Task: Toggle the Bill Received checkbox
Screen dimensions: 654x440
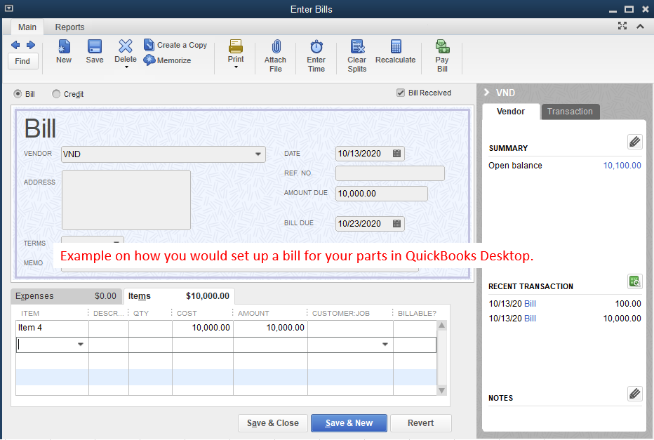Action: pos(401,93)
